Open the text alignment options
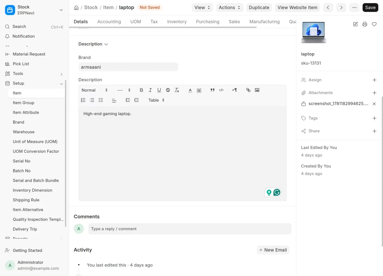This screenshot has height=276, width=383. tap(114, 100)
